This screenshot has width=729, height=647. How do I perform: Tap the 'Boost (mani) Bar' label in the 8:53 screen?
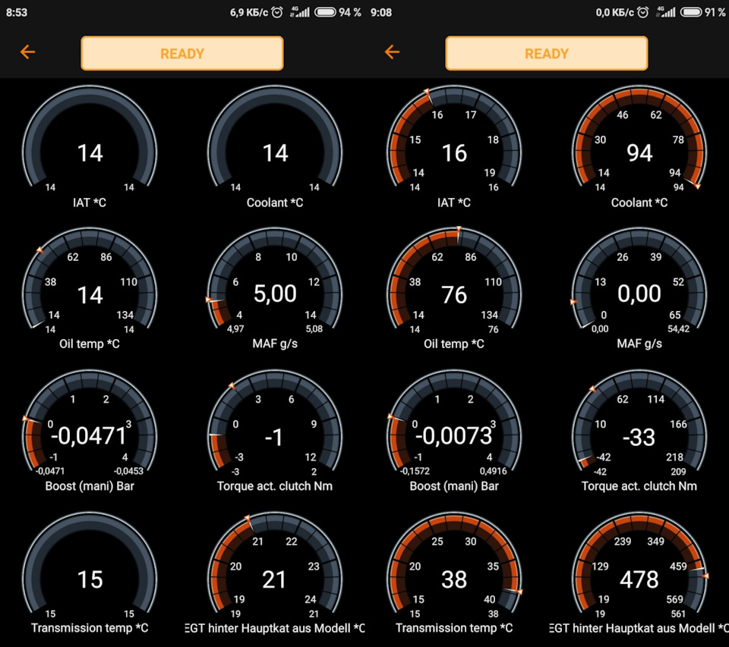[x=90, y=486]
